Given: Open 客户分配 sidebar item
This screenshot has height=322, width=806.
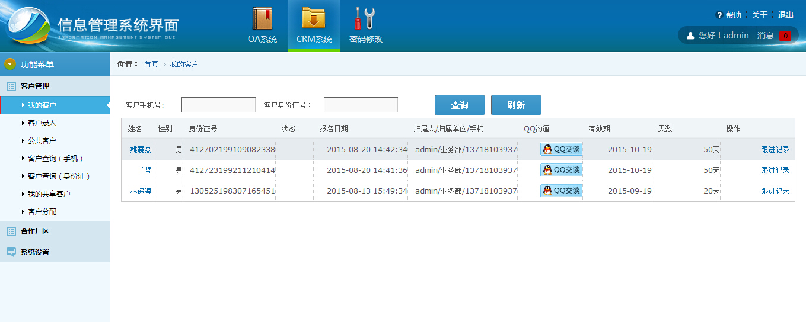Looking at the screenshot, I should pyautogui.click(x=42, y=212).
